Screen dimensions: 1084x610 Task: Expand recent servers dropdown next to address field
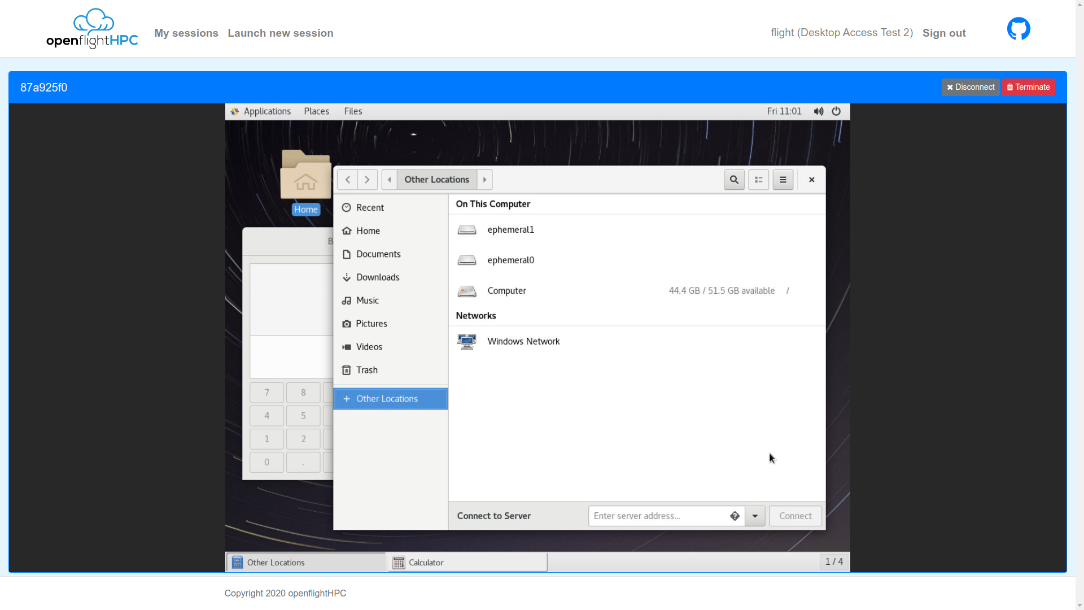[755, 516]
